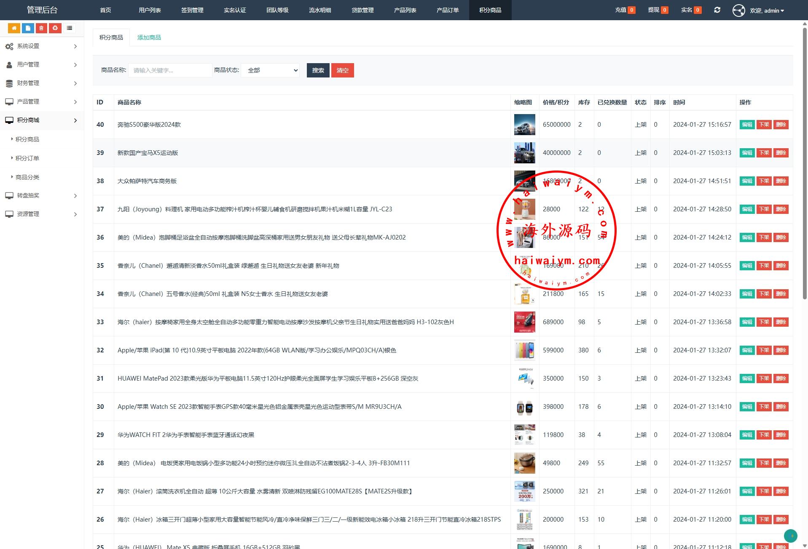The height and width of the screenshot is (549, 808).
Task: Open 积分订单 in the sidebar submenu
Action: click(x=27, y=158)
